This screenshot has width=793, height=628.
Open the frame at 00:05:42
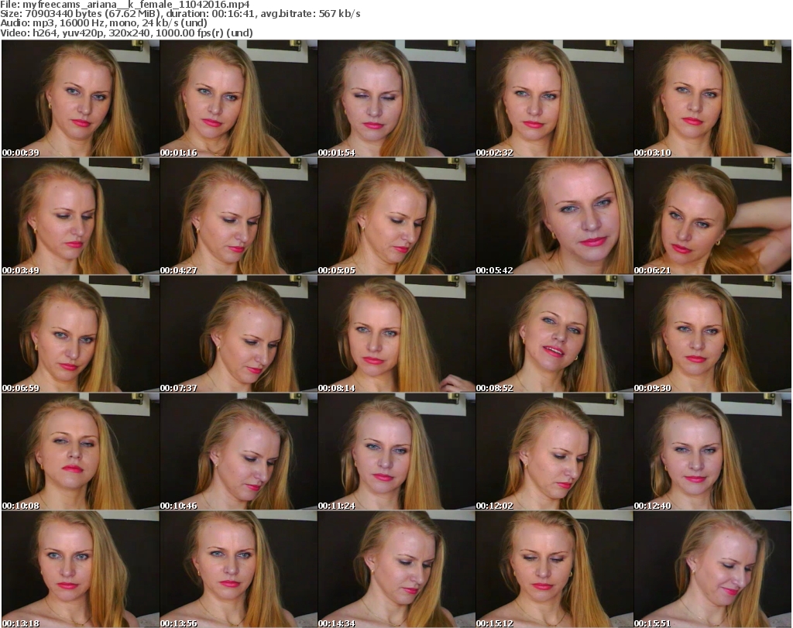[554, 216]
